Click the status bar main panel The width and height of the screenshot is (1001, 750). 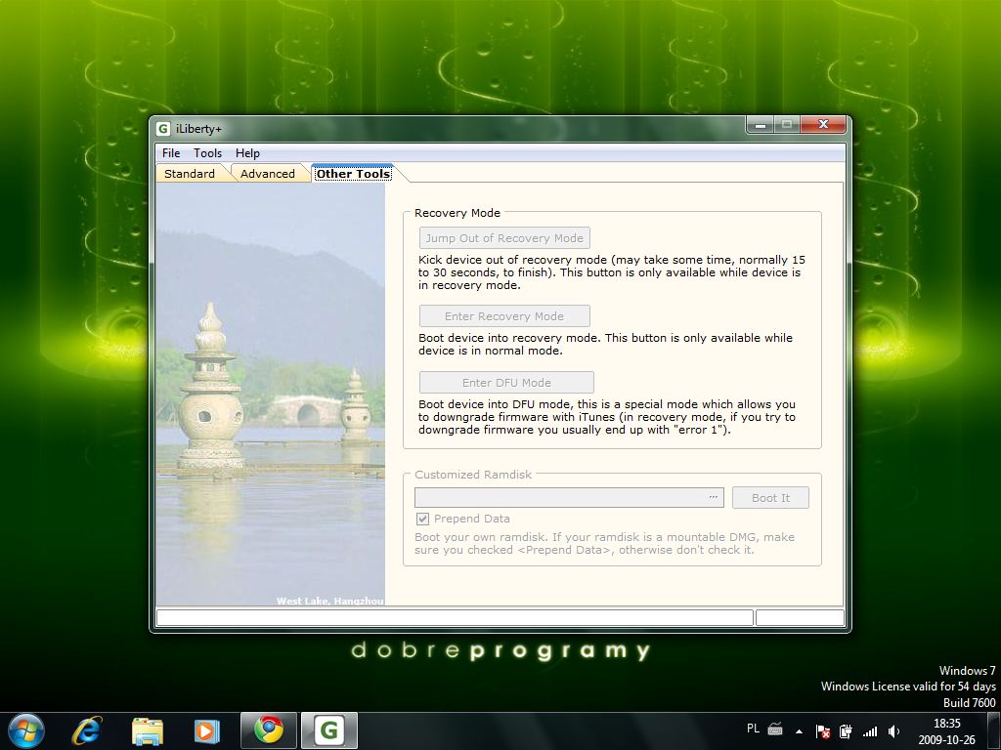pos(455,617)
